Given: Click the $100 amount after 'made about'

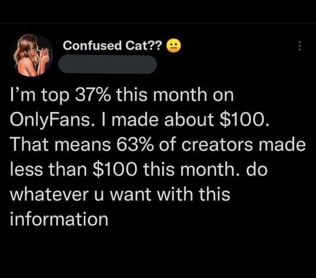Looking at the screenshot, I should (x=244, y=120).
